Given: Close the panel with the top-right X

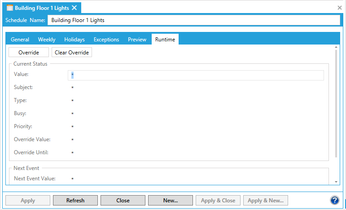Looking at the screenshot, I should 340,8.
